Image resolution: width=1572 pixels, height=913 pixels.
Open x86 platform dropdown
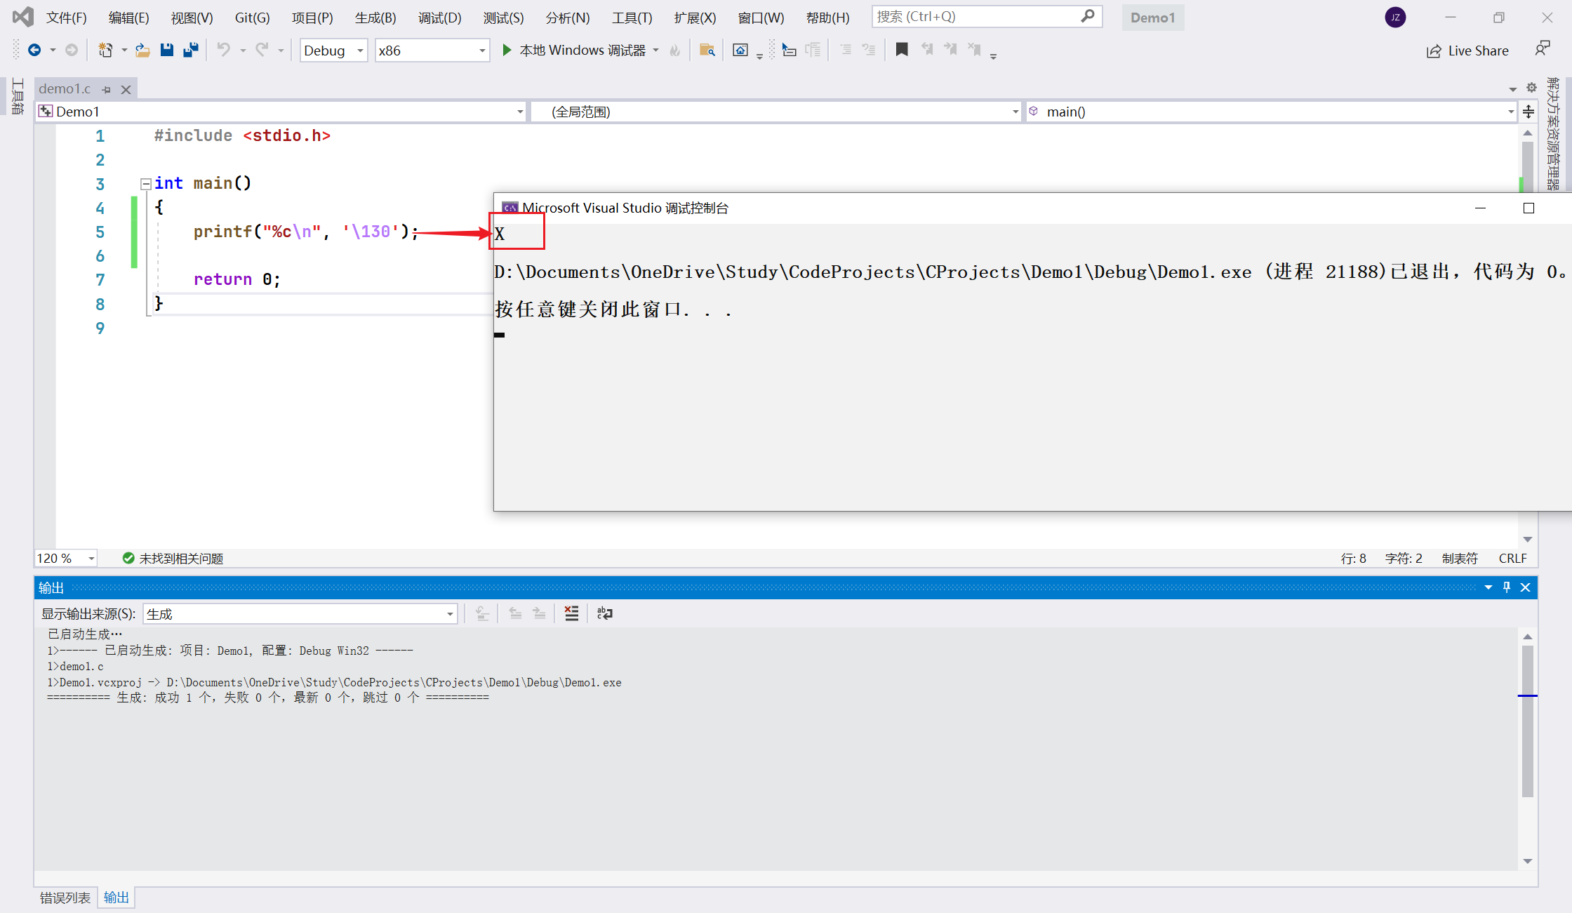(482, 51)
